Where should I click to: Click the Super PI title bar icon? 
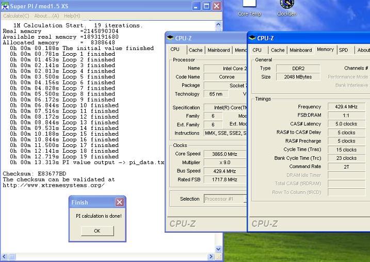[x=5, y=6]
